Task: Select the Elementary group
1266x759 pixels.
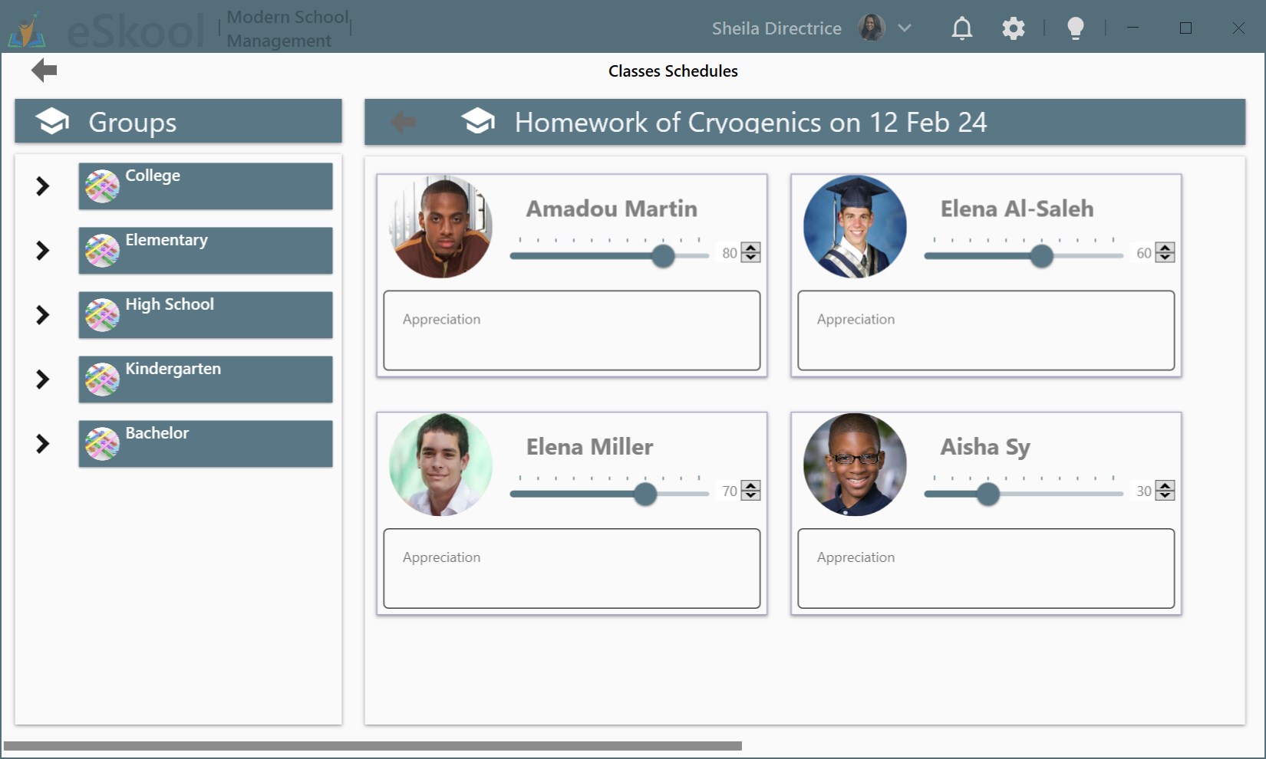Action: tap(205, 250)
